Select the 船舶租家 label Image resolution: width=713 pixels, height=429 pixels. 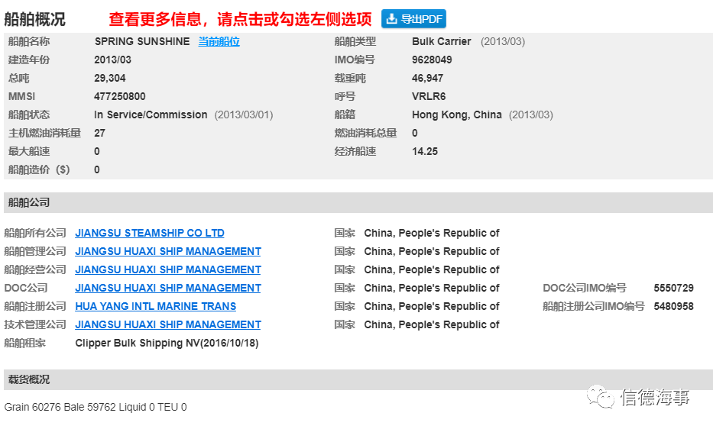(x=24, y=343)
